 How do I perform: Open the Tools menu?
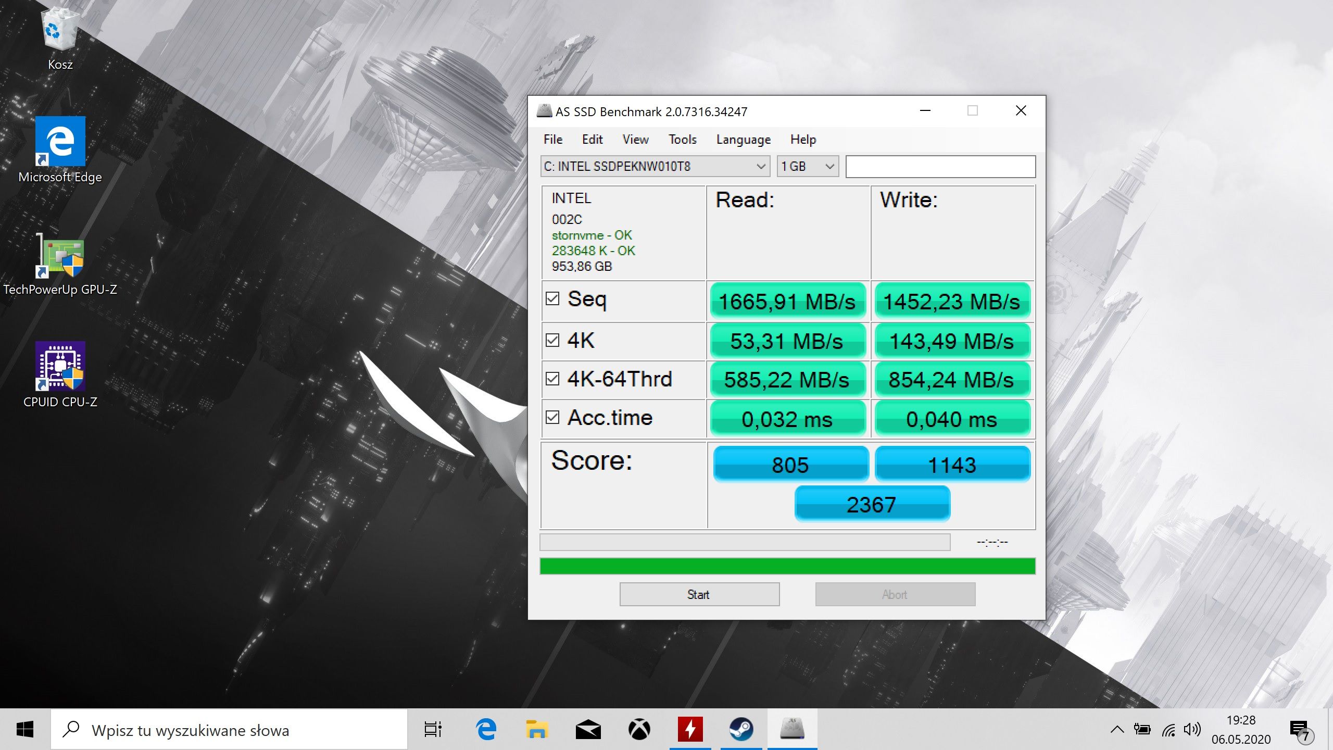coord(682,140)
